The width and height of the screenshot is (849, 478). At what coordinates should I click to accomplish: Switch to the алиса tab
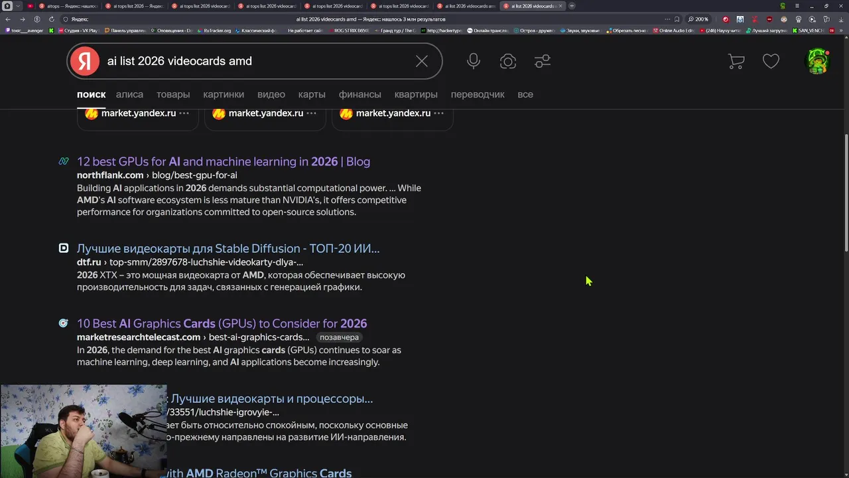coord(129,94)
